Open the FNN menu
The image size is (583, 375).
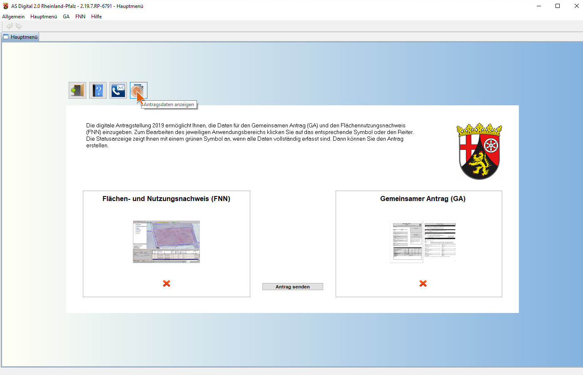coord(80,17)
